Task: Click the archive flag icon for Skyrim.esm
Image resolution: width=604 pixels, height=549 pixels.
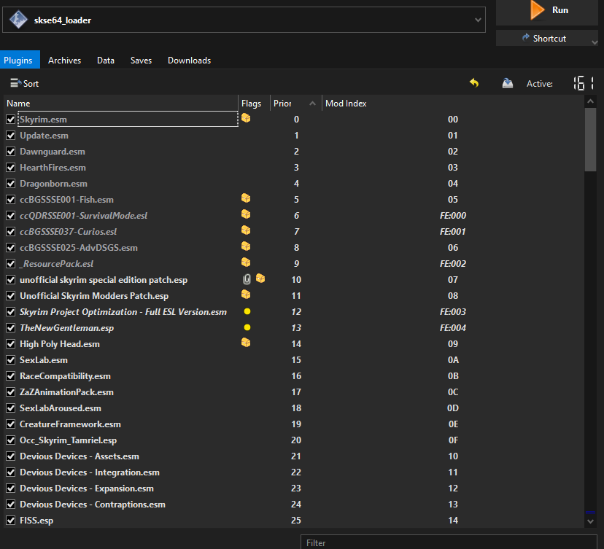Action: click(246, 118)
